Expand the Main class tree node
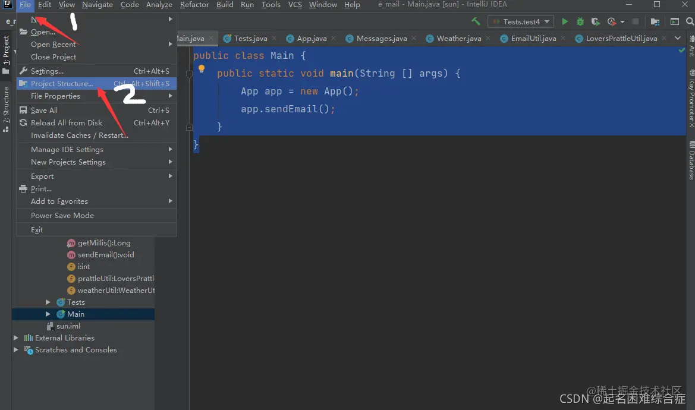The height and width of the screenshot is (410, 695). pos(48,314)
